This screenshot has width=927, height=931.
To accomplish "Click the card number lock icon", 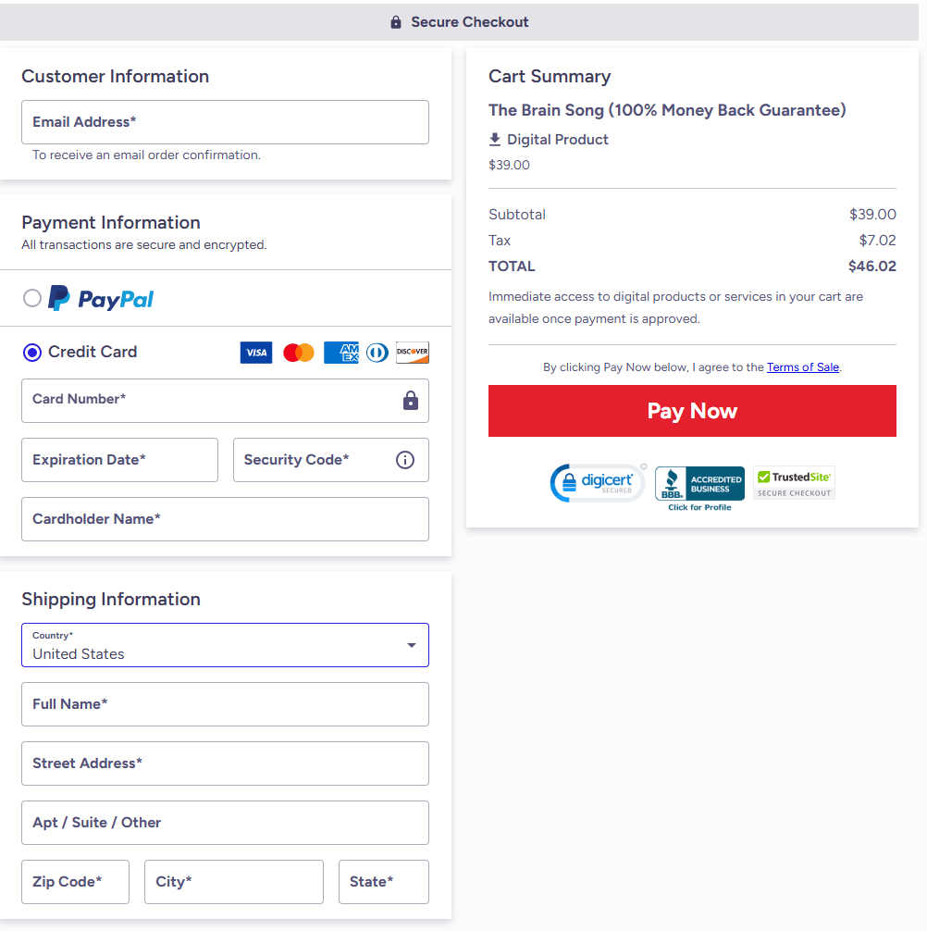I will (x=411, y=401).
